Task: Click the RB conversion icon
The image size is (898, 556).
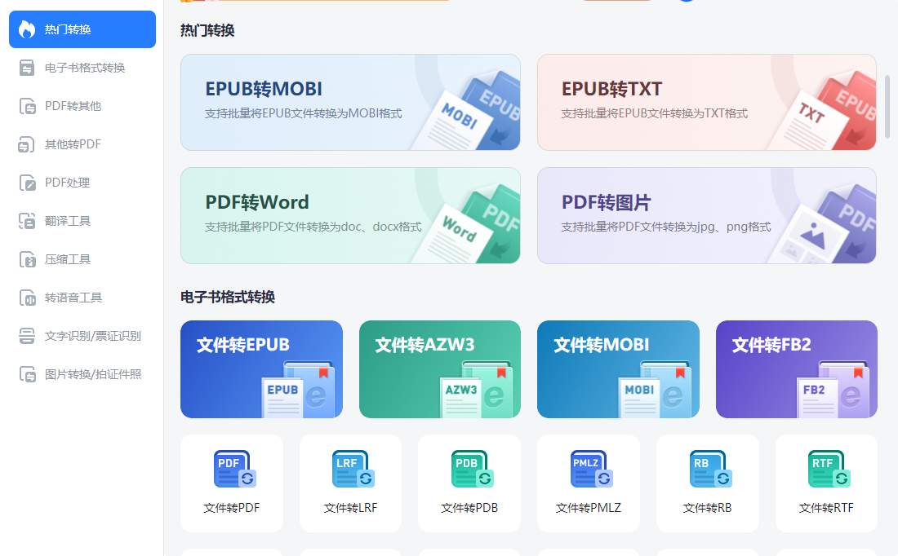Action: pos(710,469)
